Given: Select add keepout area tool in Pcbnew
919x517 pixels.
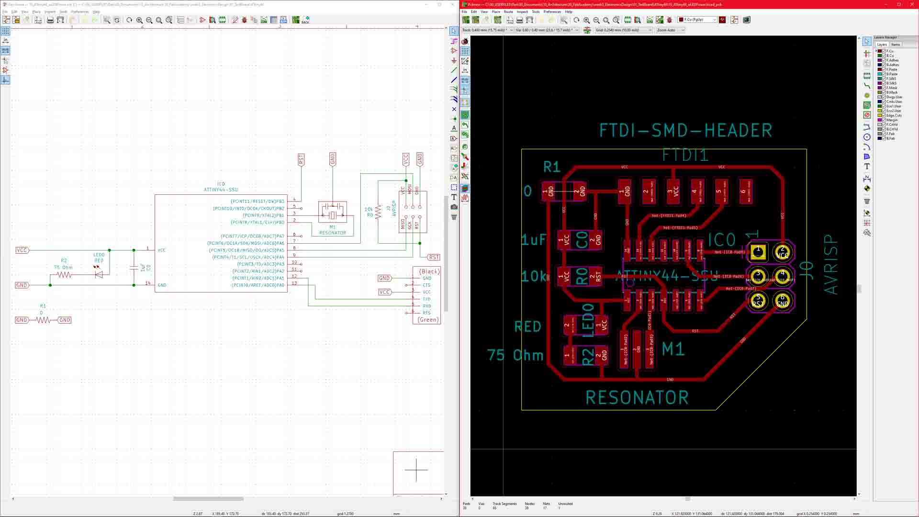Looking at the screenshot, I should (x=867, y=115).
